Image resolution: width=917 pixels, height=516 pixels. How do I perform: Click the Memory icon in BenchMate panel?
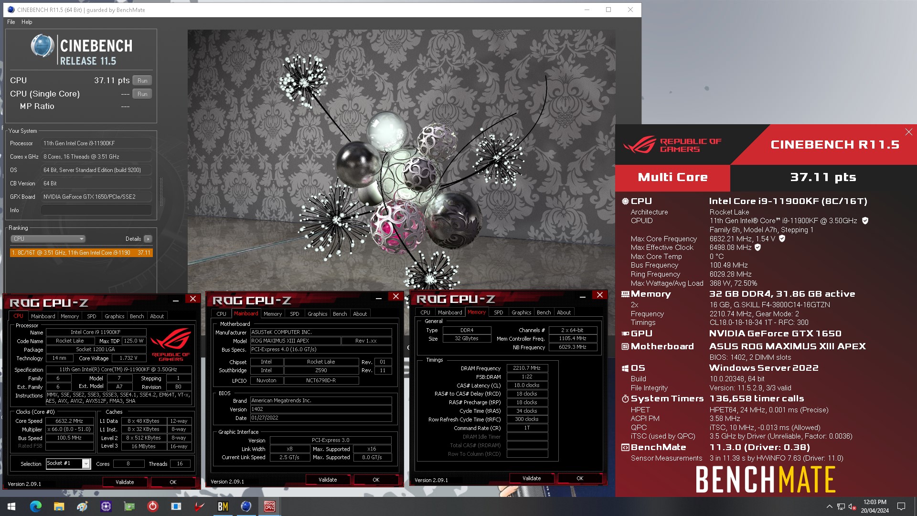[625, 294]
